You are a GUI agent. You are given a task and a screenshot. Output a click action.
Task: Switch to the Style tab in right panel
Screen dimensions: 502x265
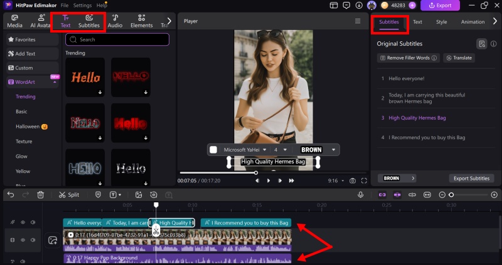pos(441,22)
